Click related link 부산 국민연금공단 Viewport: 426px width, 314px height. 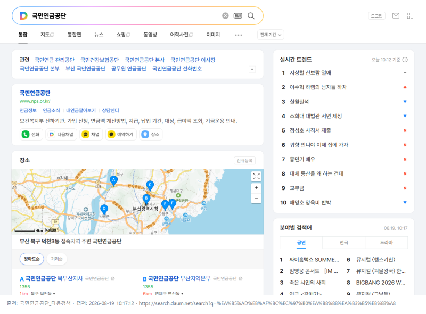click(85, 69)
